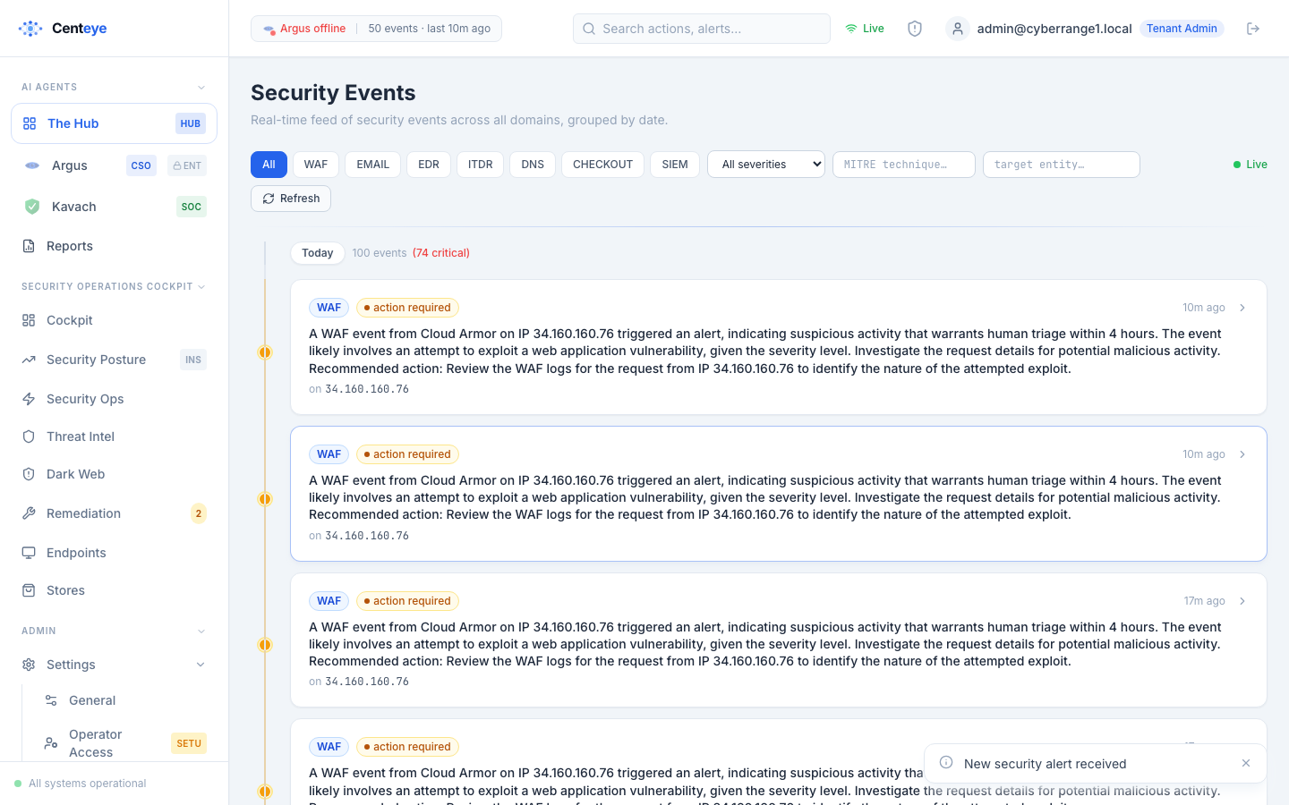Click the Threat Intel shield icon

pos(29,436)
